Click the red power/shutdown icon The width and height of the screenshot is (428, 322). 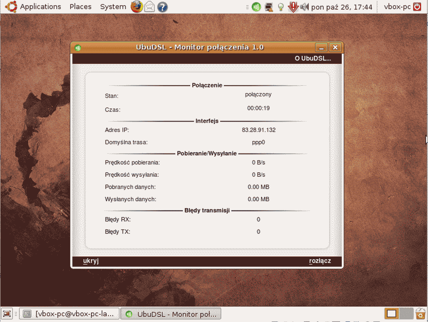417,6
